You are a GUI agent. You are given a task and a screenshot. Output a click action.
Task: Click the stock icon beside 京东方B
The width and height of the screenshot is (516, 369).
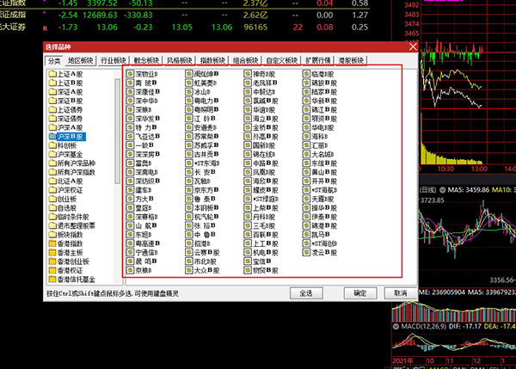tap(189, 189)
